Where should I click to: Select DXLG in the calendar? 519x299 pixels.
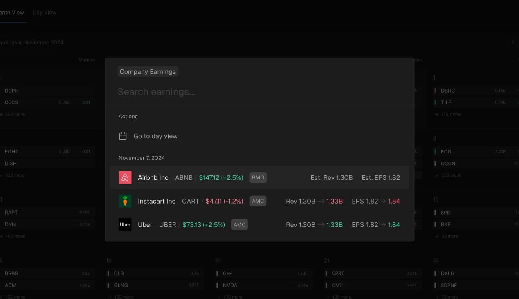pyautogui.click(x=476, y=273)
